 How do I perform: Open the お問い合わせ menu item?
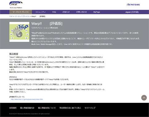click(x=82, y=12)
